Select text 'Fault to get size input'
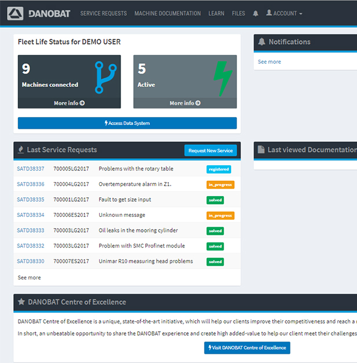The width and height of the screenshot is (357, 363). (125, 200)
